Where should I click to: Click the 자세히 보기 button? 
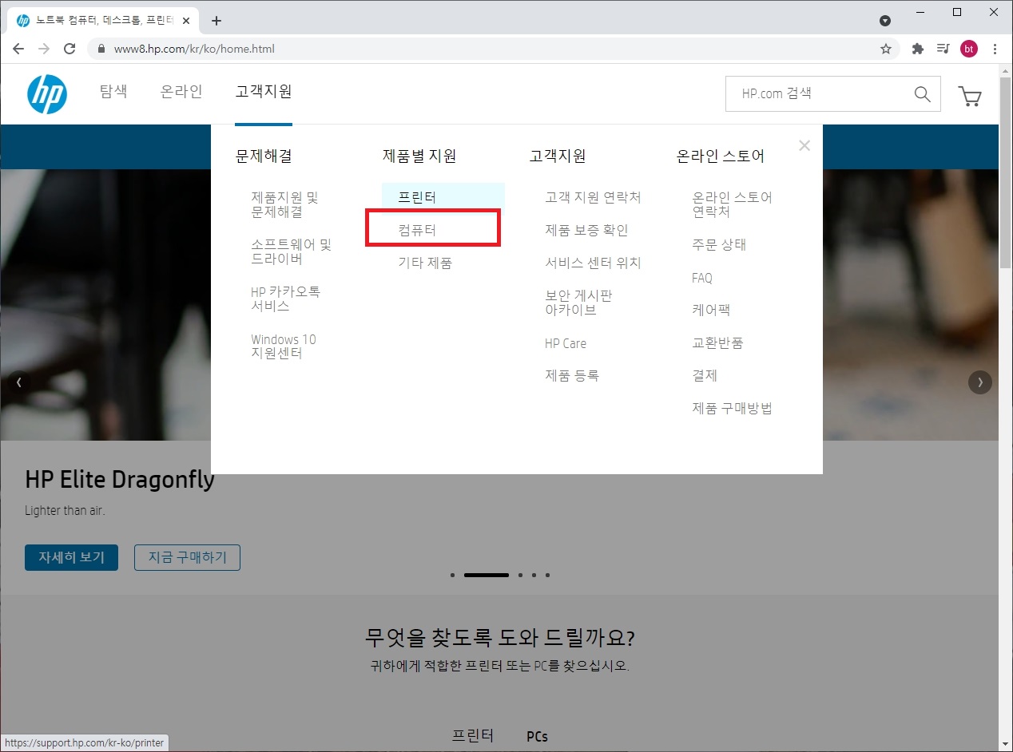(x=71, y=557)
